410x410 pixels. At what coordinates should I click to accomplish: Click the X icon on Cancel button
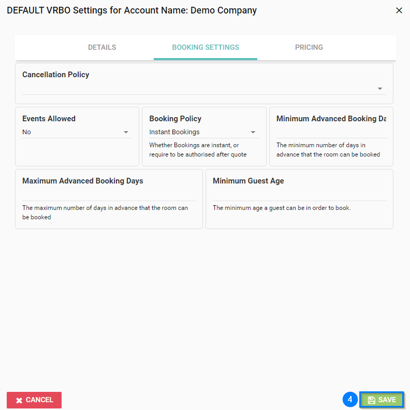(19, 400)
